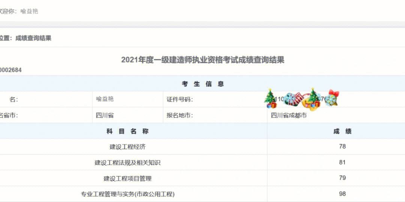The height and width of the screenshot is (202, 405).
Task: Click the number 0002684 under the title
Action: click(x=10, y=70)
